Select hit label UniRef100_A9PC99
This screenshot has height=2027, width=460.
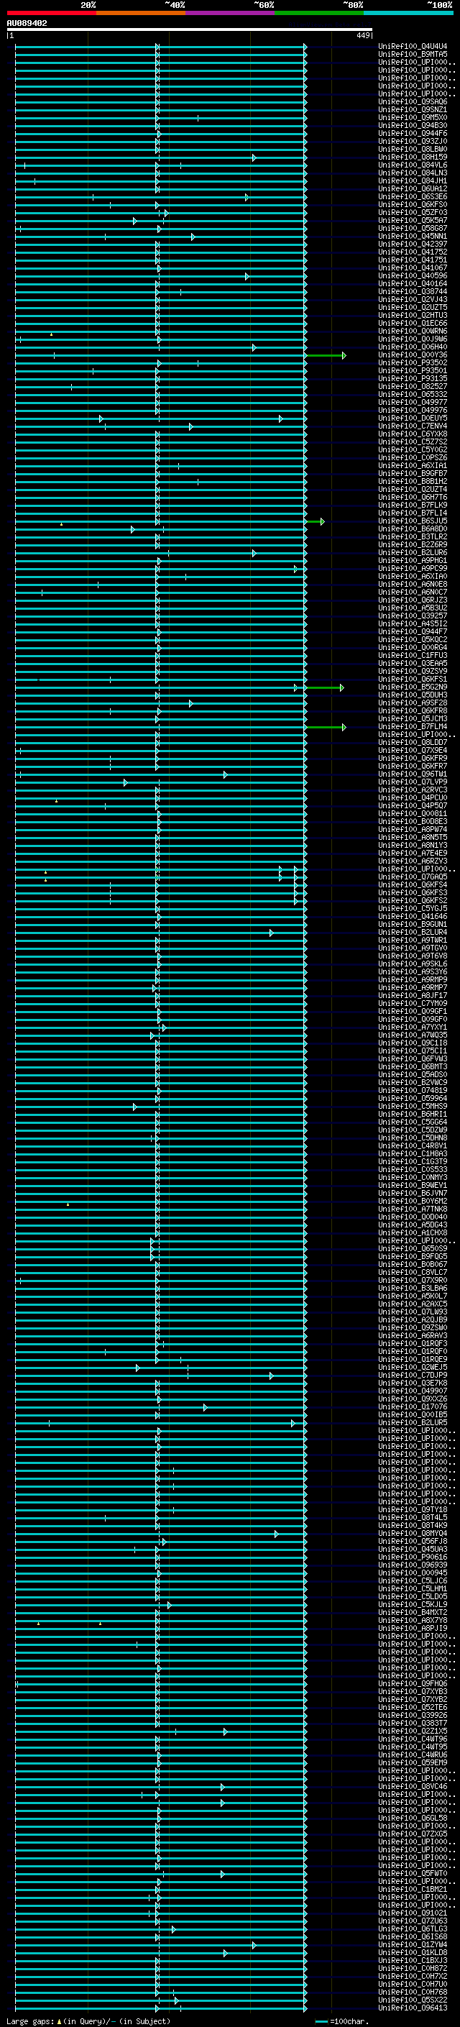[x=413, y=568]
